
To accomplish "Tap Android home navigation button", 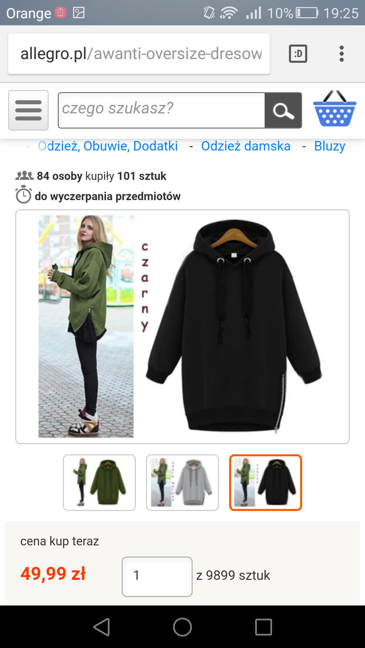I will (182, 627).
